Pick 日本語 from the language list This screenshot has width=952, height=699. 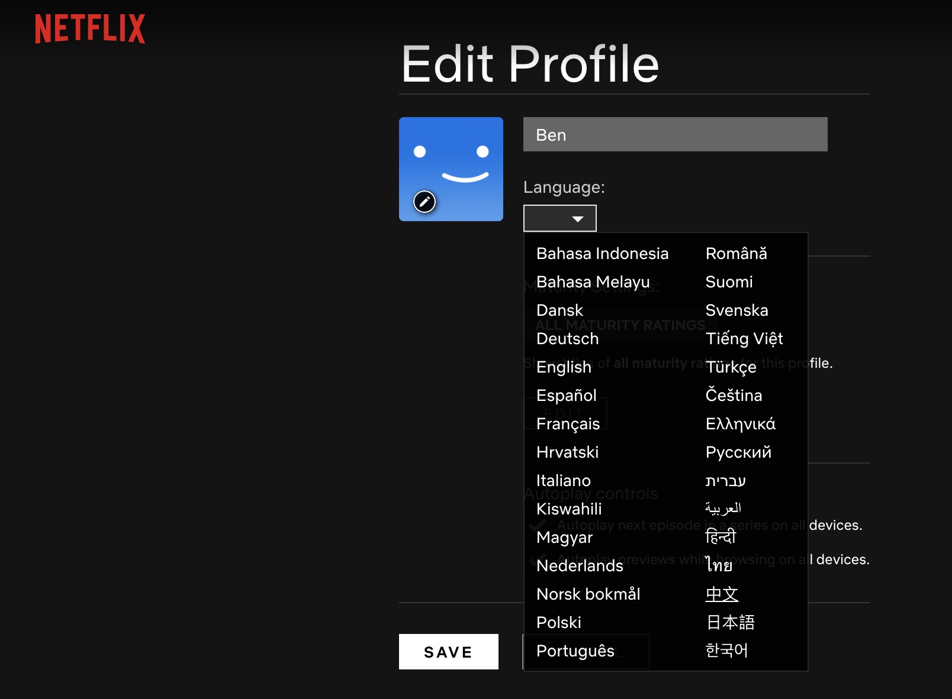[x=730, y=622]
